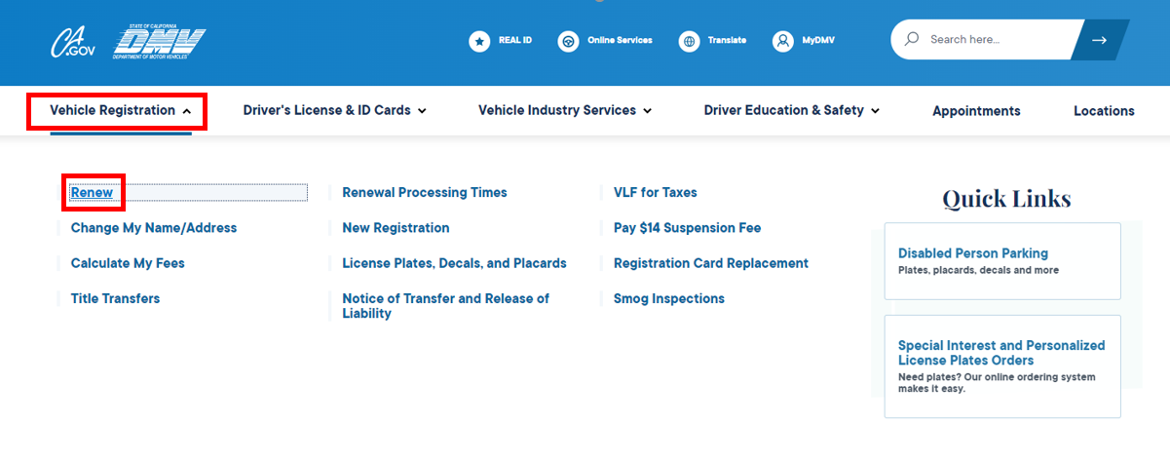
Task: Collapse the Vehicle Registration menu
Action: click(121, 111)
